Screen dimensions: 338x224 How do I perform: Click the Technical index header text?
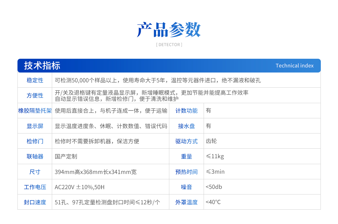point(294,65)
